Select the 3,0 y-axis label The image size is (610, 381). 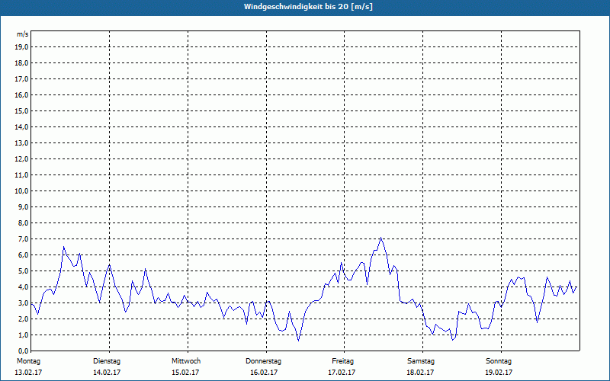[24, 303]
